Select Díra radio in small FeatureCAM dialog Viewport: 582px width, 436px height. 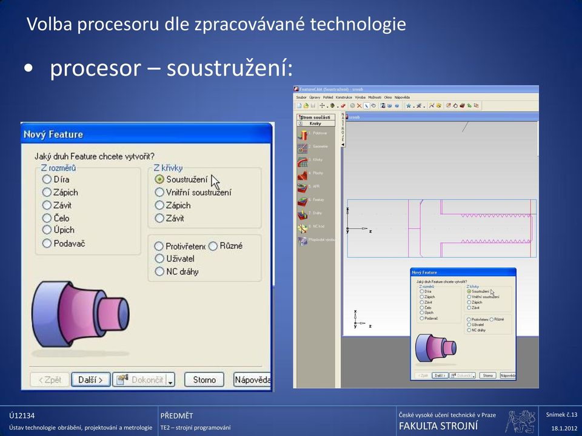(x=422, y=291)
